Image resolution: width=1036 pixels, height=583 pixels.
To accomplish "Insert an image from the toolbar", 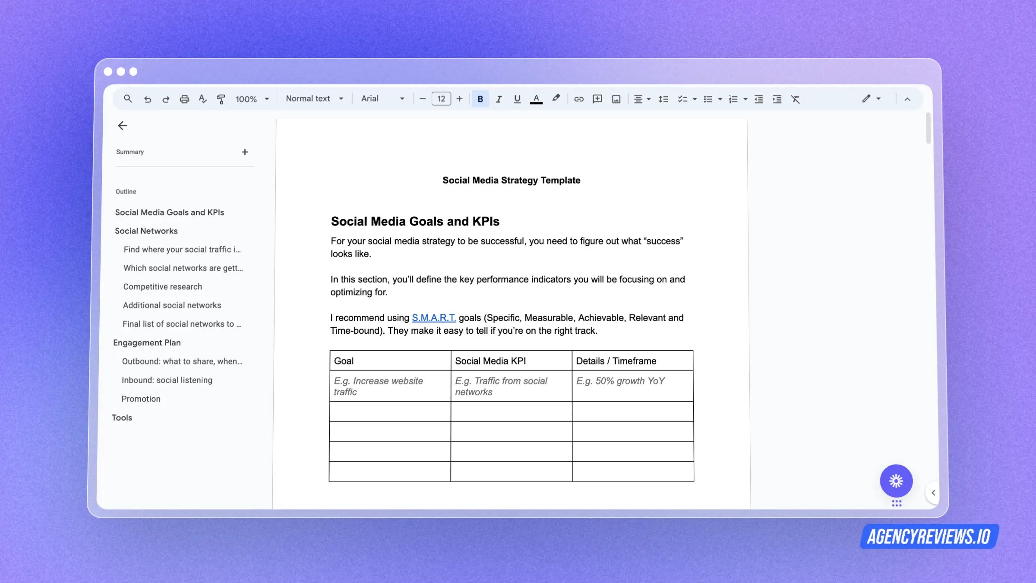I will pyautogui.click(x=616, y=99).
